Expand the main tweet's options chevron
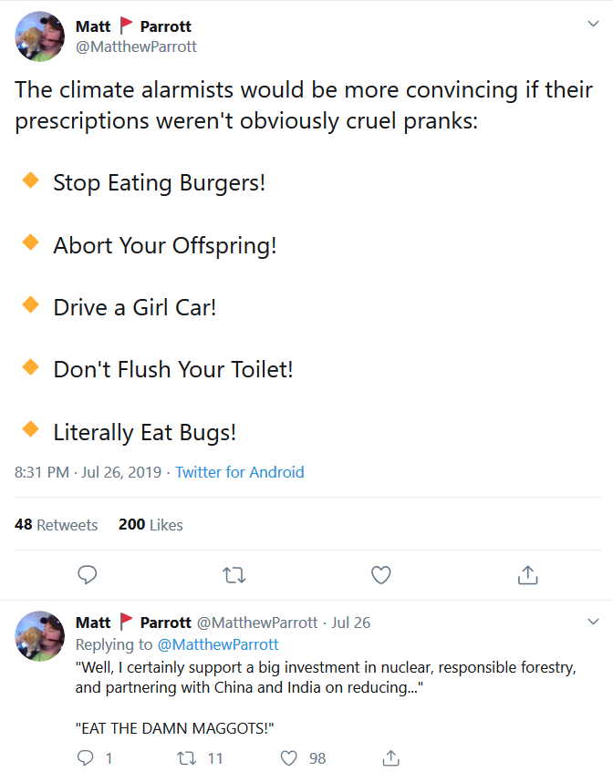The width and height of the screenshot is (613, 772). pos(593,23)
